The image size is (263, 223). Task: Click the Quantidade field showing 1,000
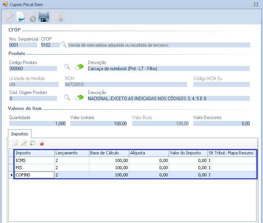[x=37, y=124]
